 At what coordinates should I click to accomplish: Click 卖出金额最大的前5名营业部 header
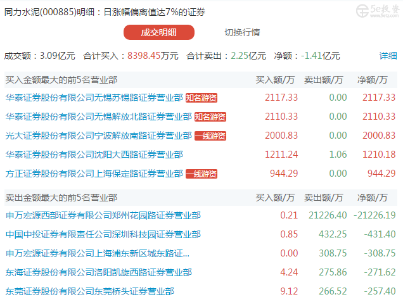[x=61, y=198]
